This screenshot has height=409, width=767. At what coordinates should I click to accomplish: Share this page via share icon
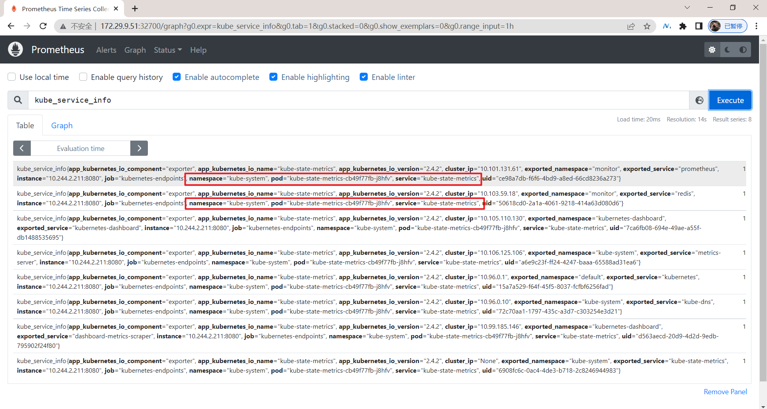coord(631,26)
